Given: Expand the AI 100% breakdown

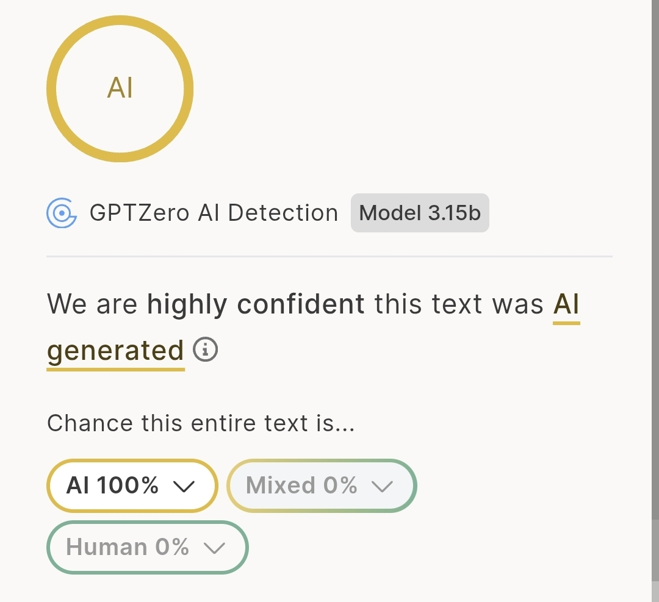Looking at the screenshot, I should [132, 486].
